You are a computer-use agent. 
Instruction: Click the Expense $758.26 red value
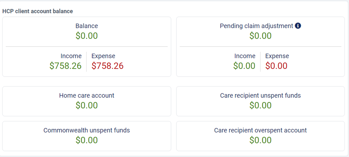[107, 66]
